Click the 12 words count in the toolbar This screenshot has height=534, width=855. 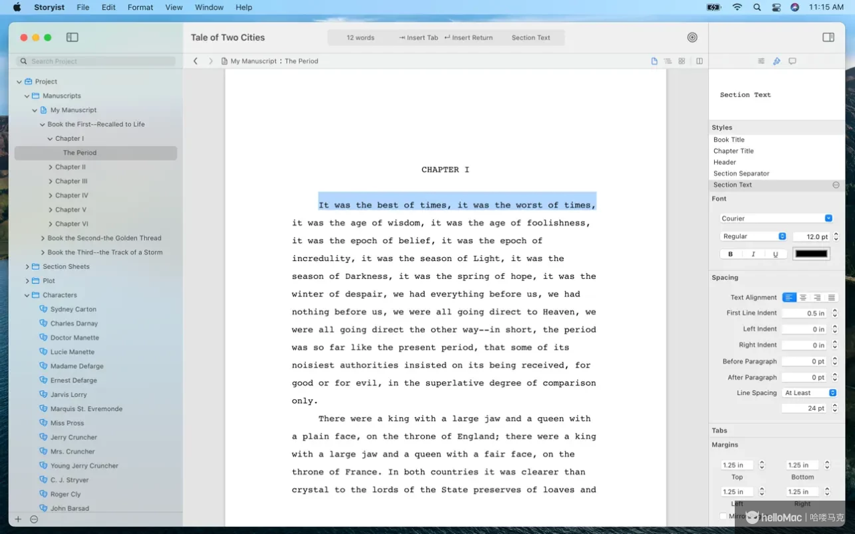pos(360,37)
